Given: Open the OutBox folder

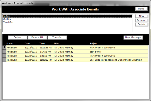Looking at the screenshot, I should pos(7,19).
